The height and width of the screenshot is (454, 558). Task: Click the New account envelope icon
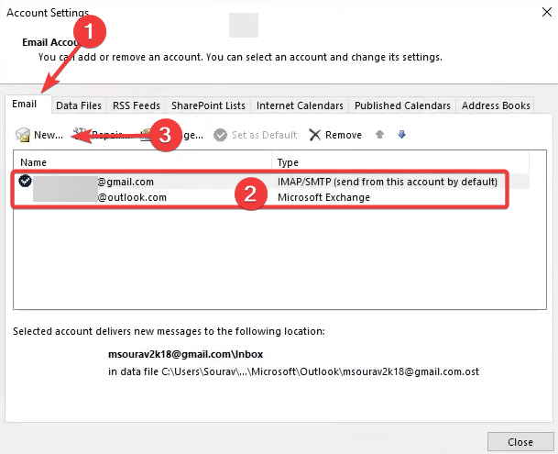[23, 135]
